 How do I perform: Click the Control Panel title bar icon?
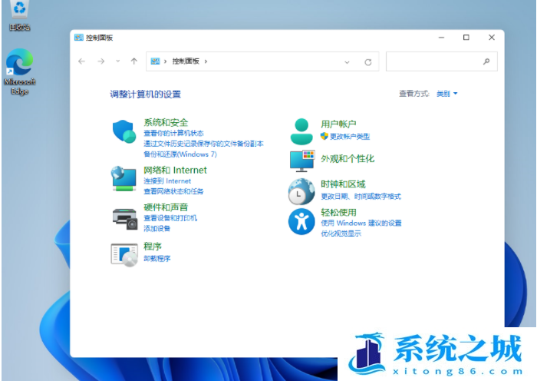(79, 38)
